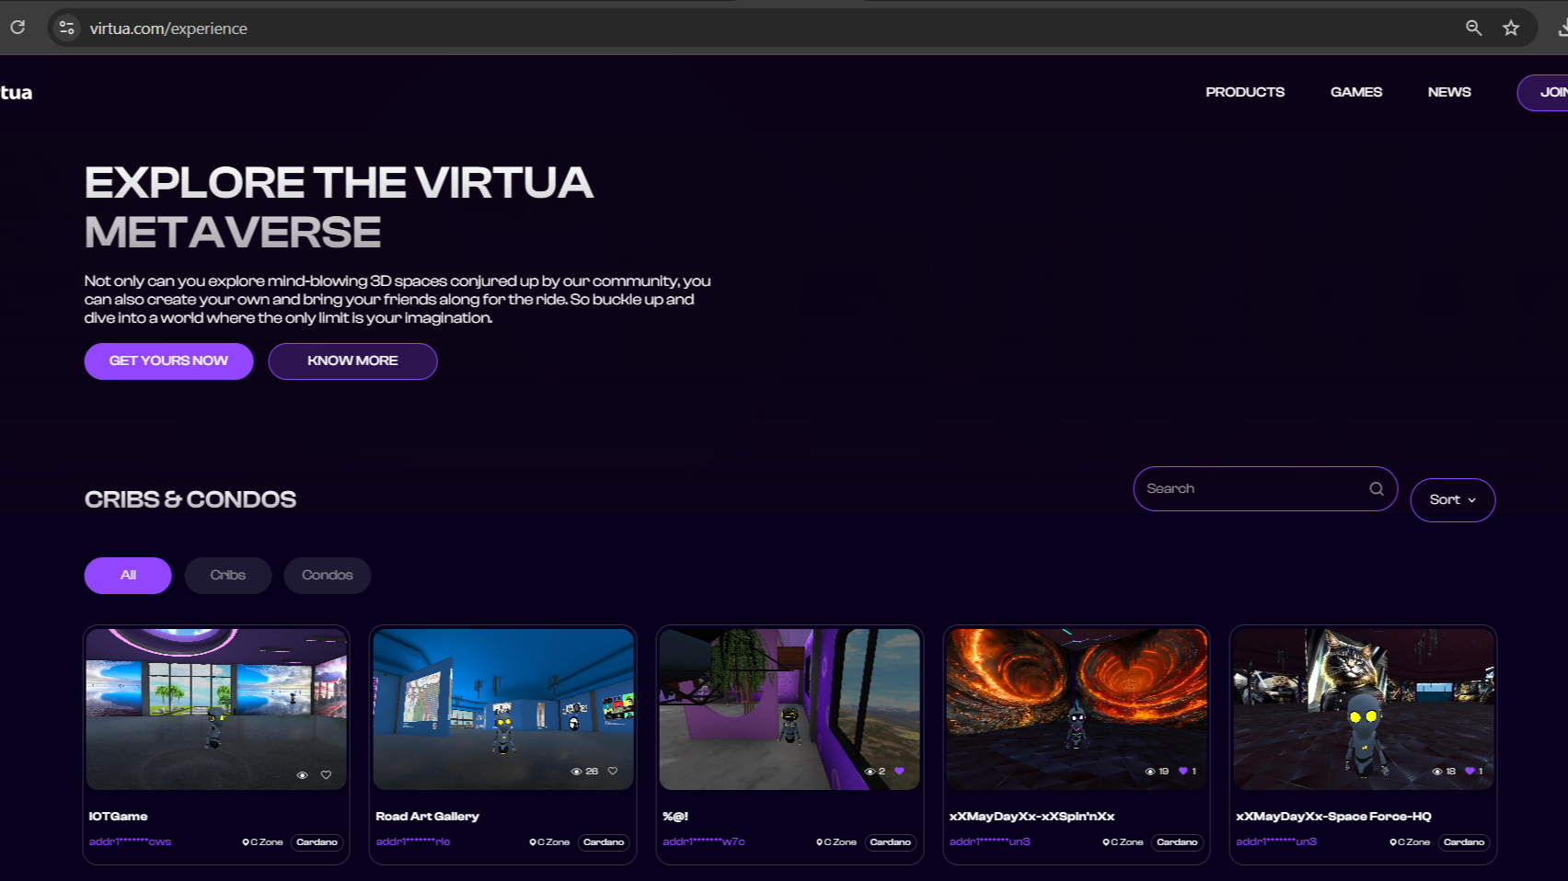The image size is (1568, 881).
Task: Open the PRODUCTS menu
Action: [x=1245, y=92]
